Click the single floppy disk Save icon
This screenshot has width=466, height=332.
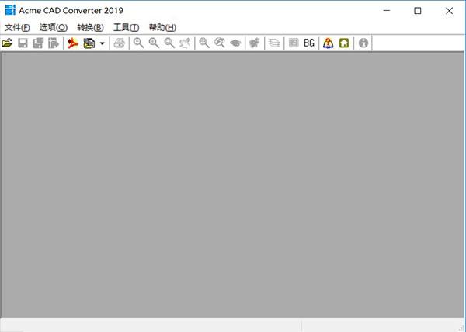click(23, 43)
